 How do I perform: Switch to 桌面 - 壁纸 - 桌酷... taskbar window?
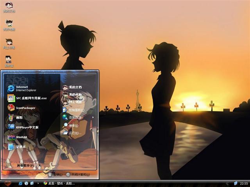point(59,183)
